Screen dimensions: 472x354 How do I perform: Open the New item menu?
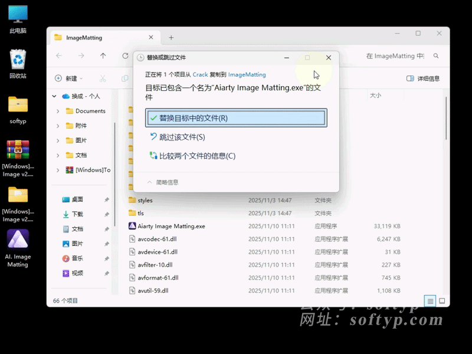pos(69,78)
